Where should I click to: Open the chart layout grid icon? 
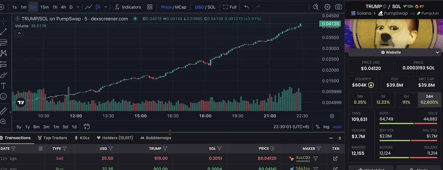[150, 7]
